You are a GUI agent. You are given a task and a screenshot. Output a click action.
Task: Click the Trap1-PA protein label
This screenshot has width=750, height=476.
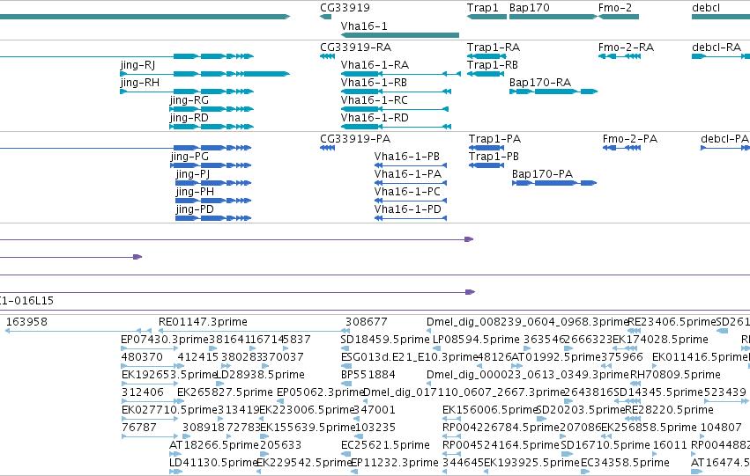coord(495,139)
